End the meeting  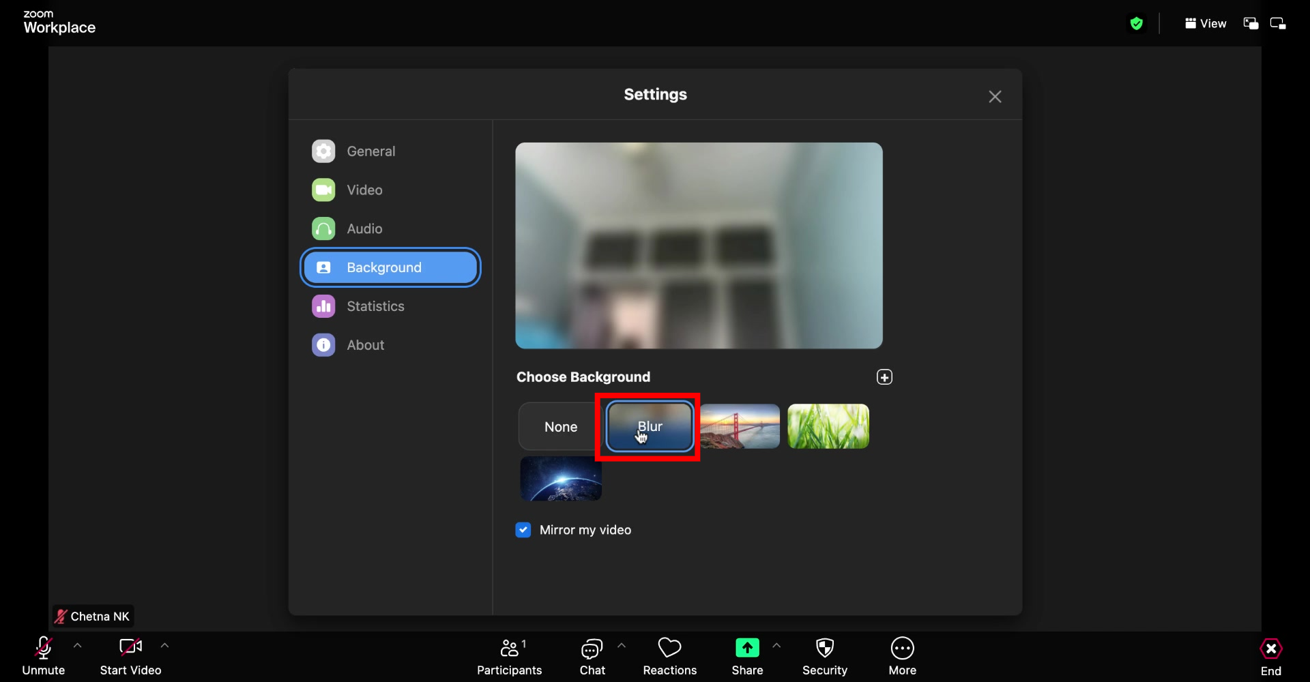coord(1270,655)
